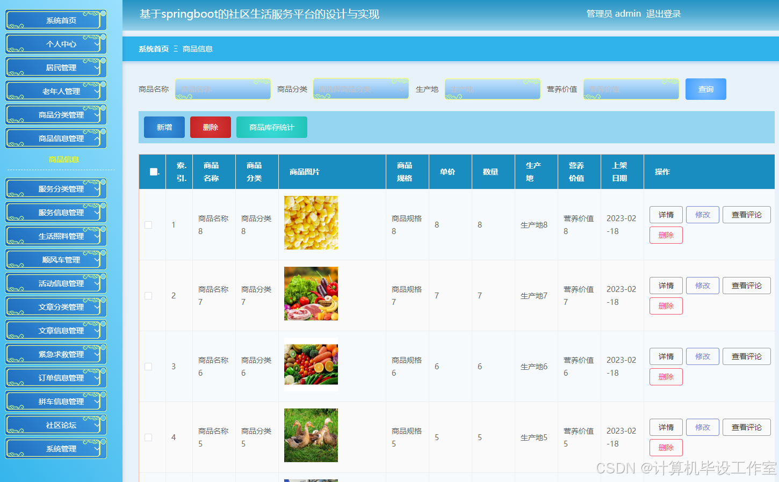Expand the 生活照料管理 sidebar menu
779x482 pixels.
[x=56, y=236]
